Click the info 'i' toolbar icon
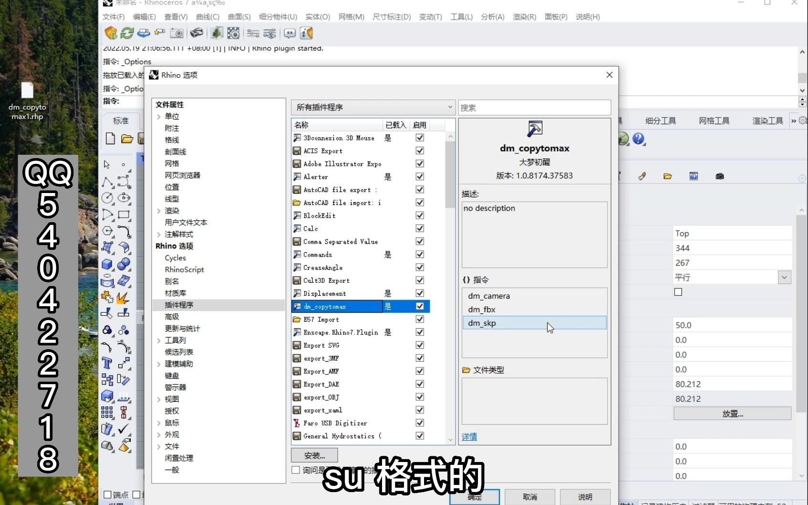This screenshot has width=808, height=505. tap(306, 33)
